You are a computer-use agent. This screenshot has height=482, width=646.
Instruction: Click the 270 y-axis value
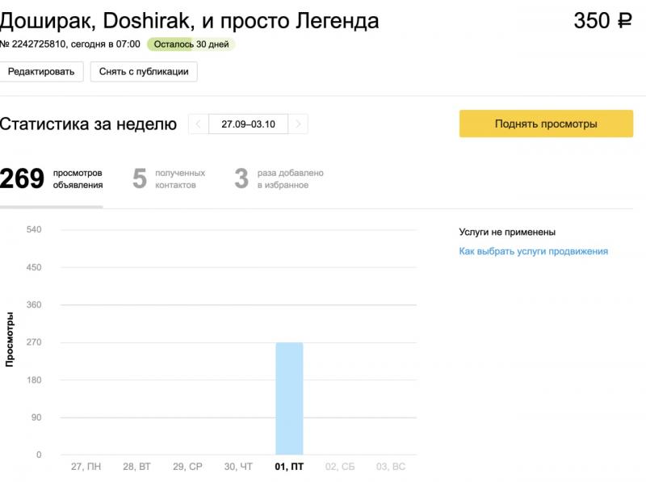tap(34, 342)
